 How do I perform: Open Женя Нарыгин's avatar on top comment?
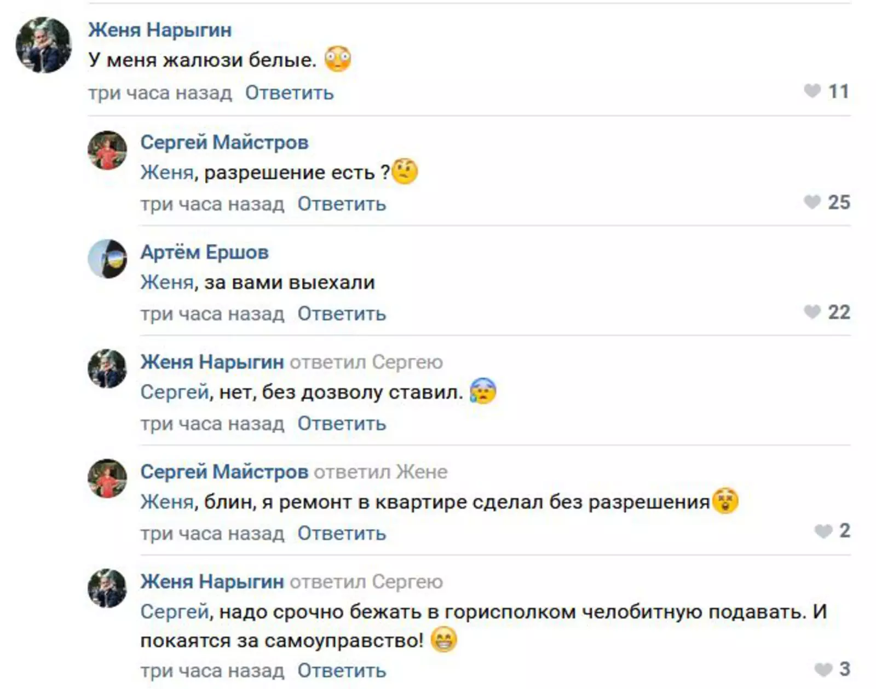click(43, 45)
